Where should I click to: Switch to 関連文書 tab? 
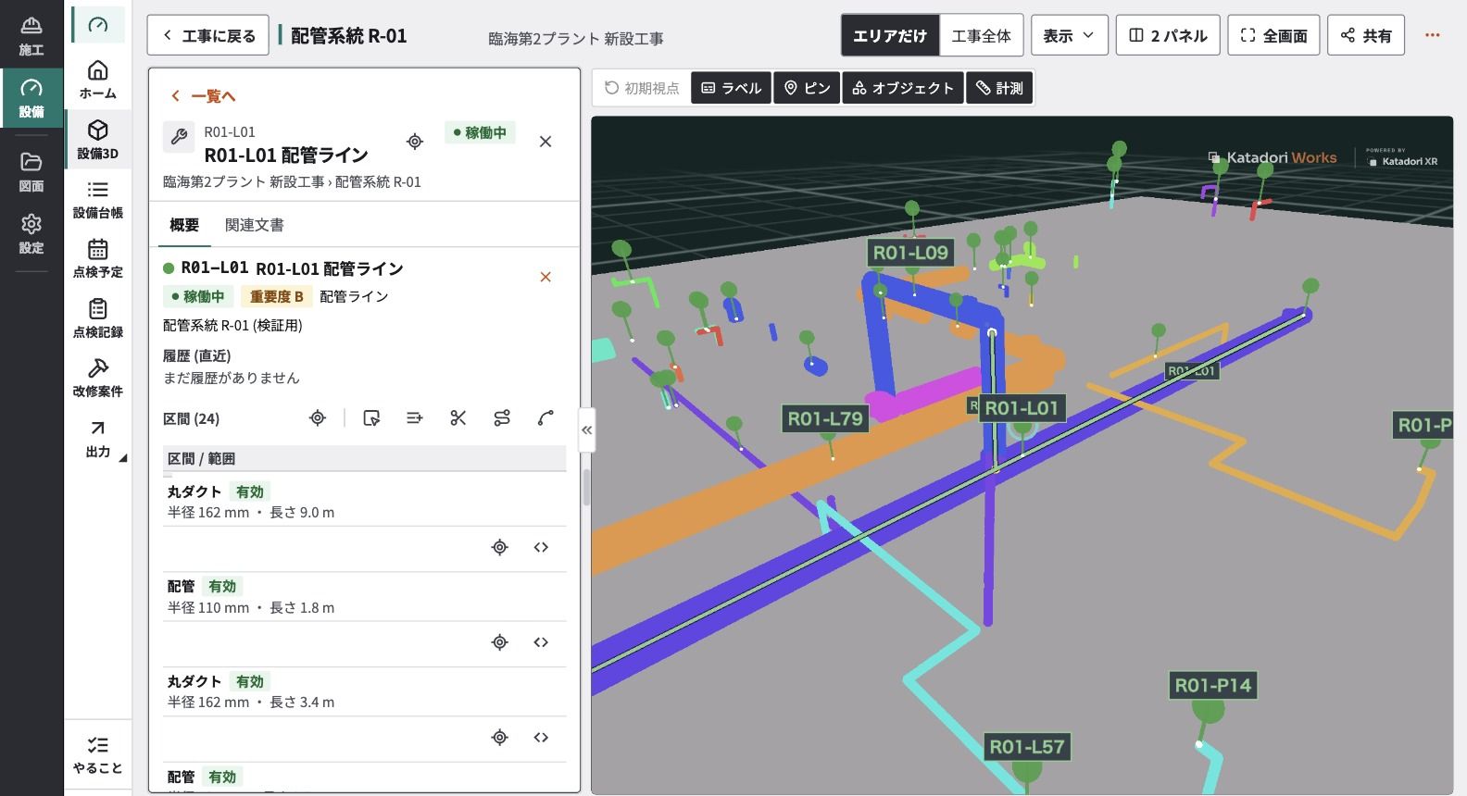coord(255,225)
